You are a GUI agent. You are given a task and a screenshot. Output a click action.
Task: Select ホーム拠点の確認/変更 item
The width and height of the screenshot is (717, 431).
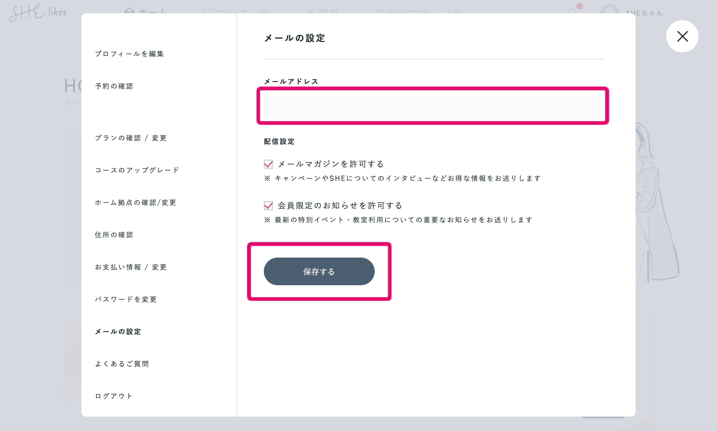(x=136, y=203)
